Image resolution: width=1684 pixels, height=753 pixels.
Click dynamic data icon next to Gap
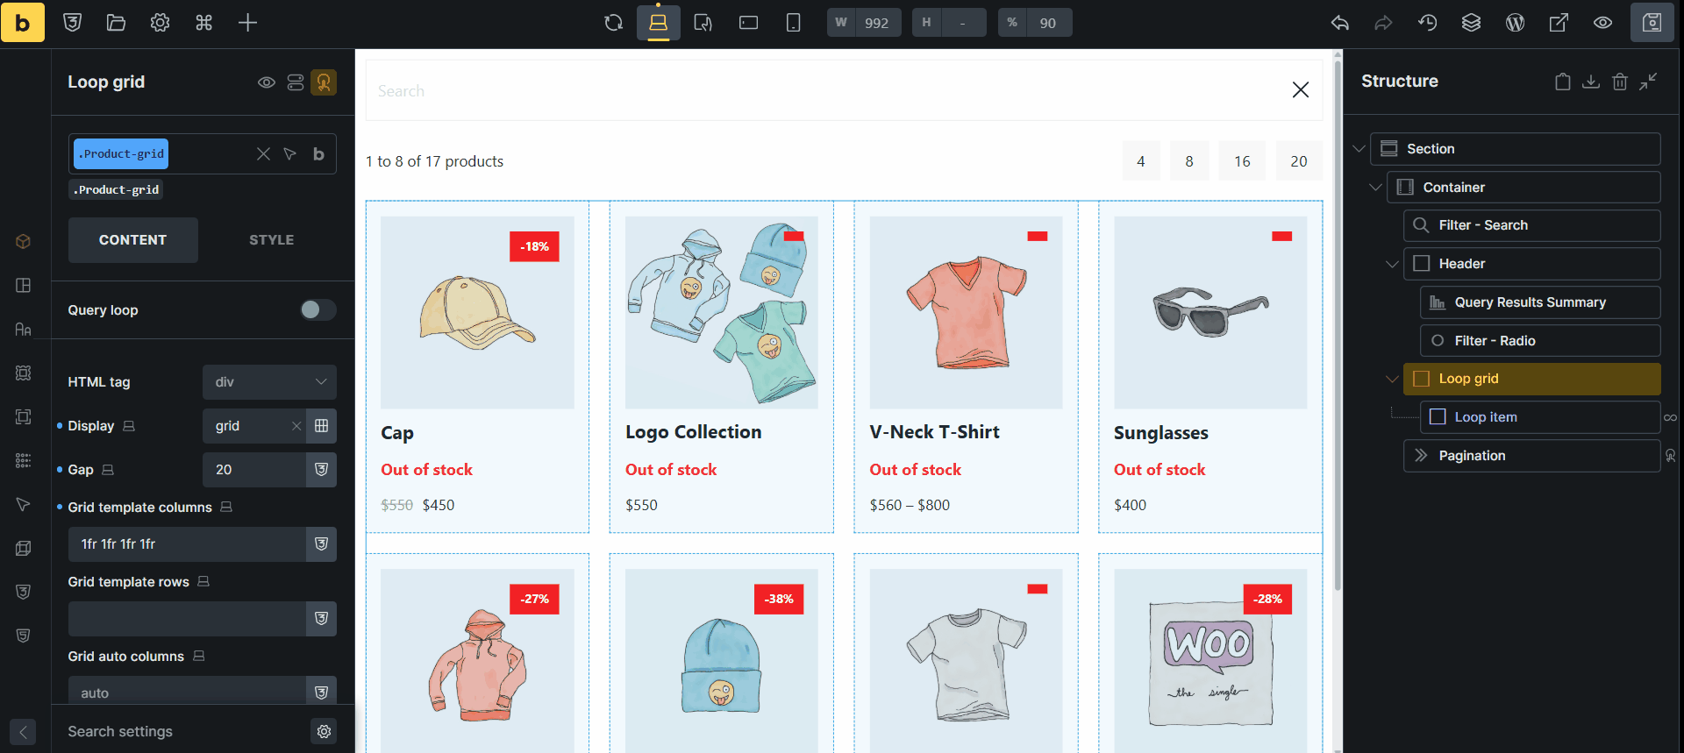(322, 470)
